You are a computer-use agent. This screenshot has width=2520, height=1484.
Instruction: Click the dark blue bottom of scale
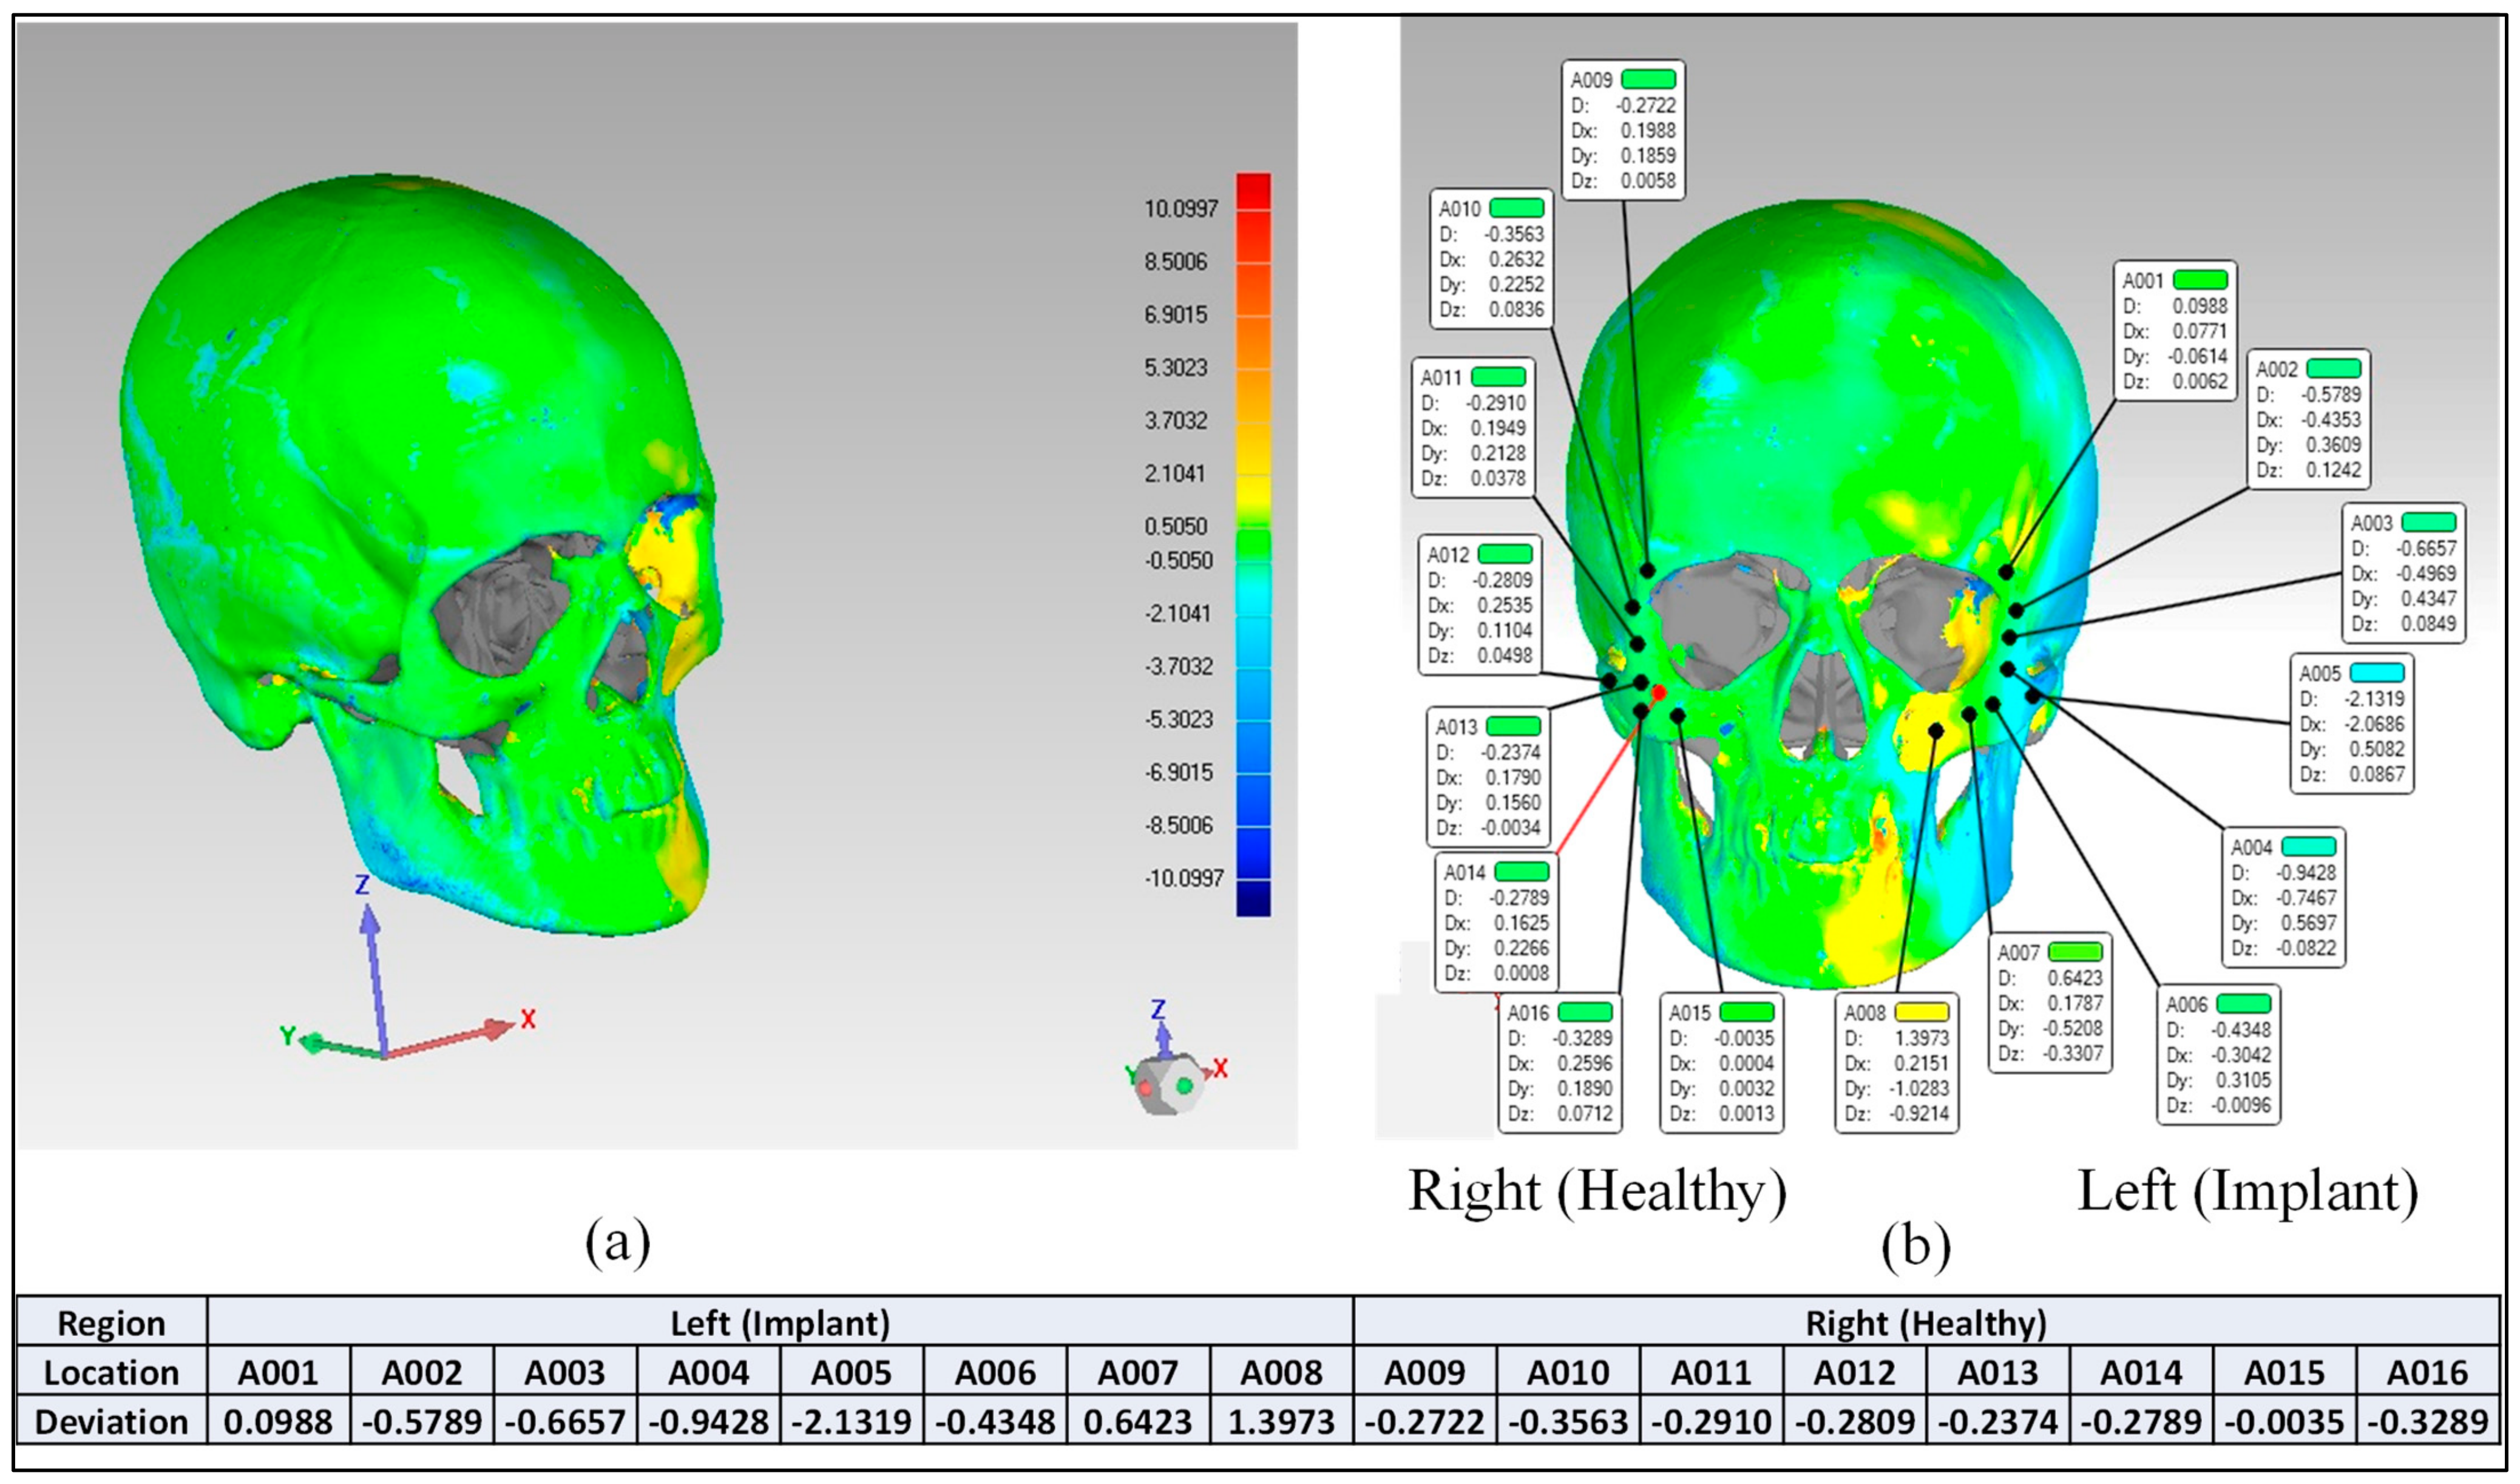click(x=1253, y=898)
